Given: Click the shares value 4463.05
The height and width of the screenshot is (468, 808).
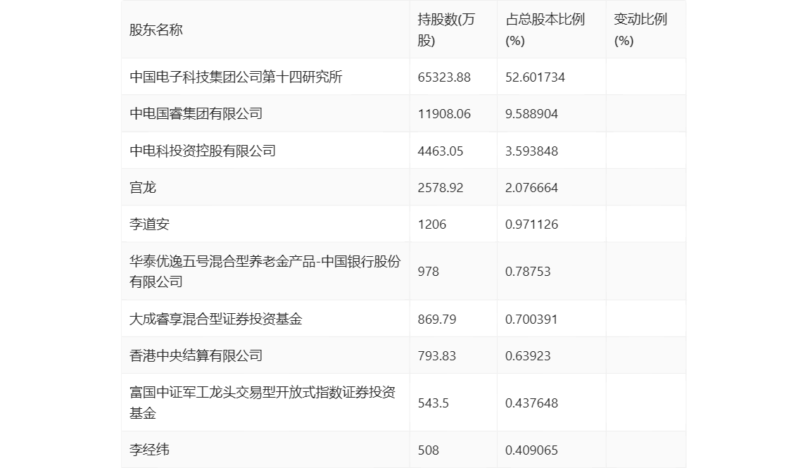Looking at the screenshot, I should pyautogui.click(x=441, y=151).
